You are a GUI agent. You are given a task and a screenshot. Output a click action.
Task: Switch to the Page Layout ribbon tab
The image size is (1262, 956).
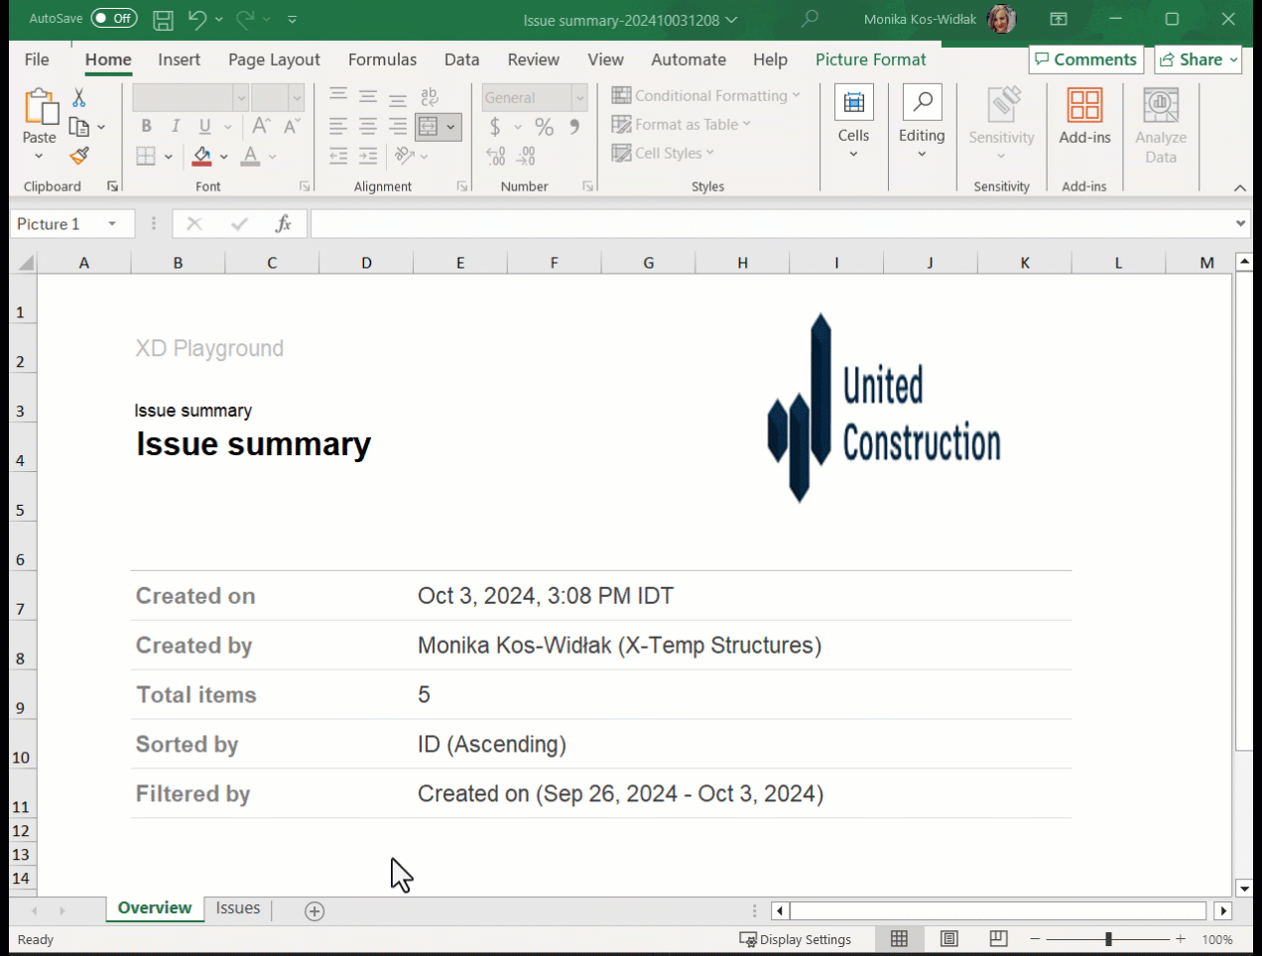click(x=274, y=60)
